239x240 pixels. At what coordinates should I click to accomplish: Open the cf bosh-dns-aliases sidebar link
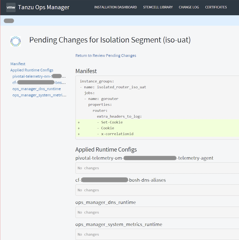pos(39,83)
